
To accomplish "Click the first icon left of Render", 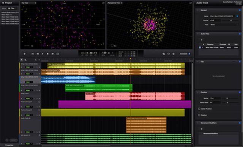I will (164, 54).
